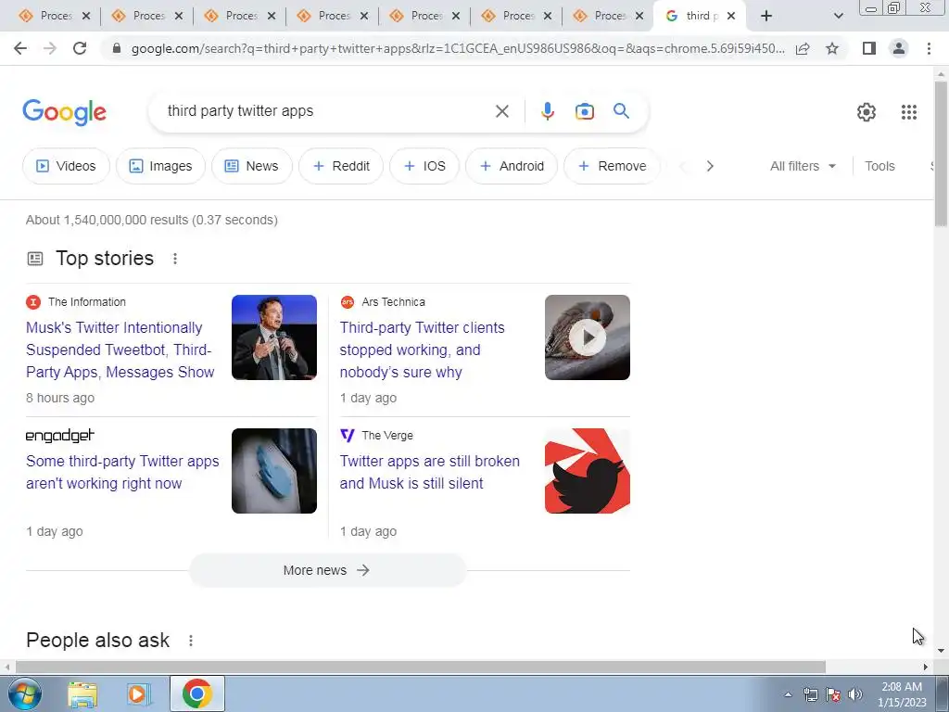Add IOS to the search query
The image size is (949, 712).
tap(424, 166)
